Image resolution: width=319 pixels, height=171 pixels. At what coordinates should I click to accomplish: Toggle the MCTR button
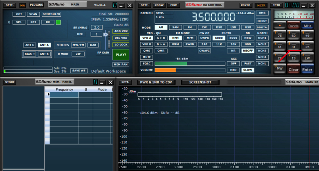click(261, 5)
